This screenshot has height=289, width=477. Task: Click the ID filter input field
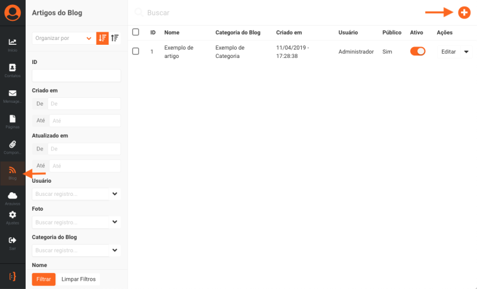coord(76,75)
